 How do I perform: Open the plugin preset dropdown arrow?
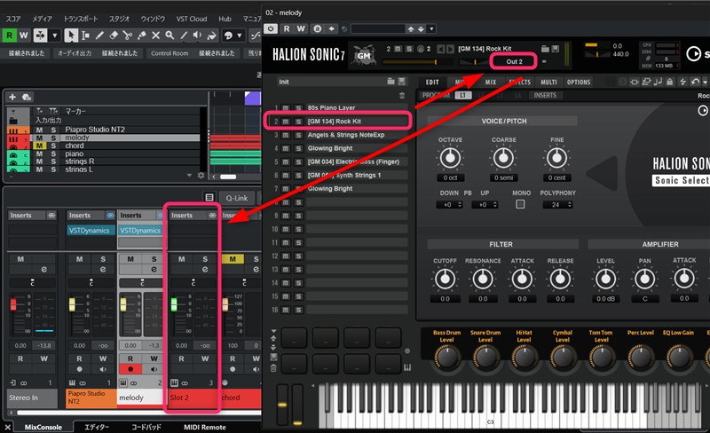click(x=432, y=28)
